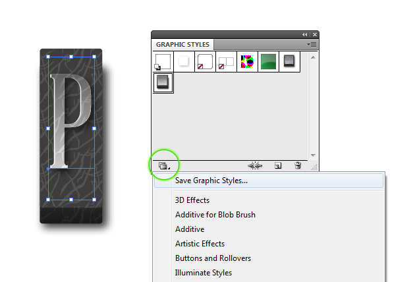
Task: Open the 3D Effects library
Action: tap(192, 200)
